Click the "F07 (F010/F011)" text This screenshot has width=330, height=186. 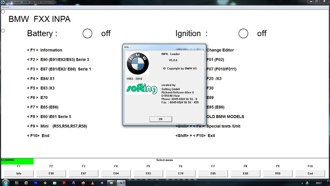(221, 69)
